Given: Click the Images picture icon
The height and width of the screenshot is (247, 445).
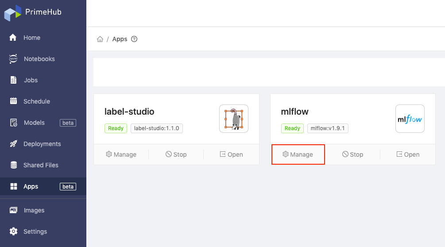Looking at the screenshot, I should pyautogui.click(x=13, y=210).
